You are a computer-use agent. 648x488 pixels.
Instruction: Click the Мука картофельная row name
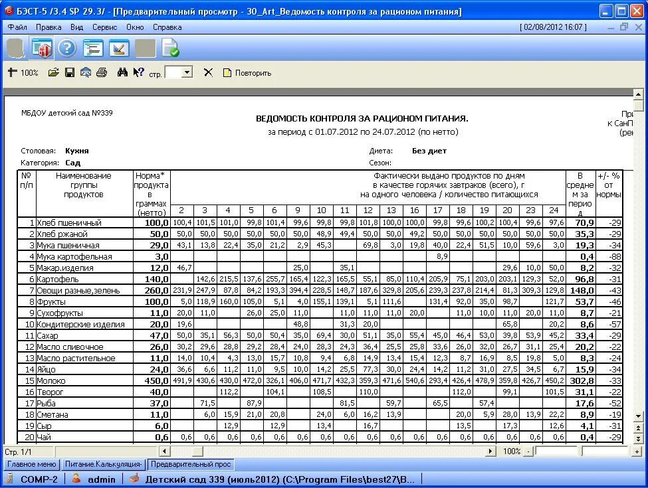74,257
